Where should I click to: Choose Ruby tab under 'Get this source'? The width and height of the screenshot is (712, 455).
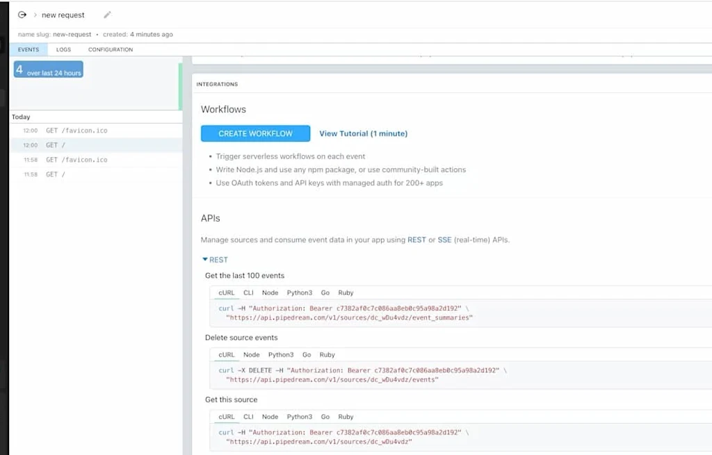coord(346,416)
